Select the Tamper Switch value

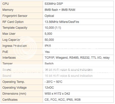(49, 63)
